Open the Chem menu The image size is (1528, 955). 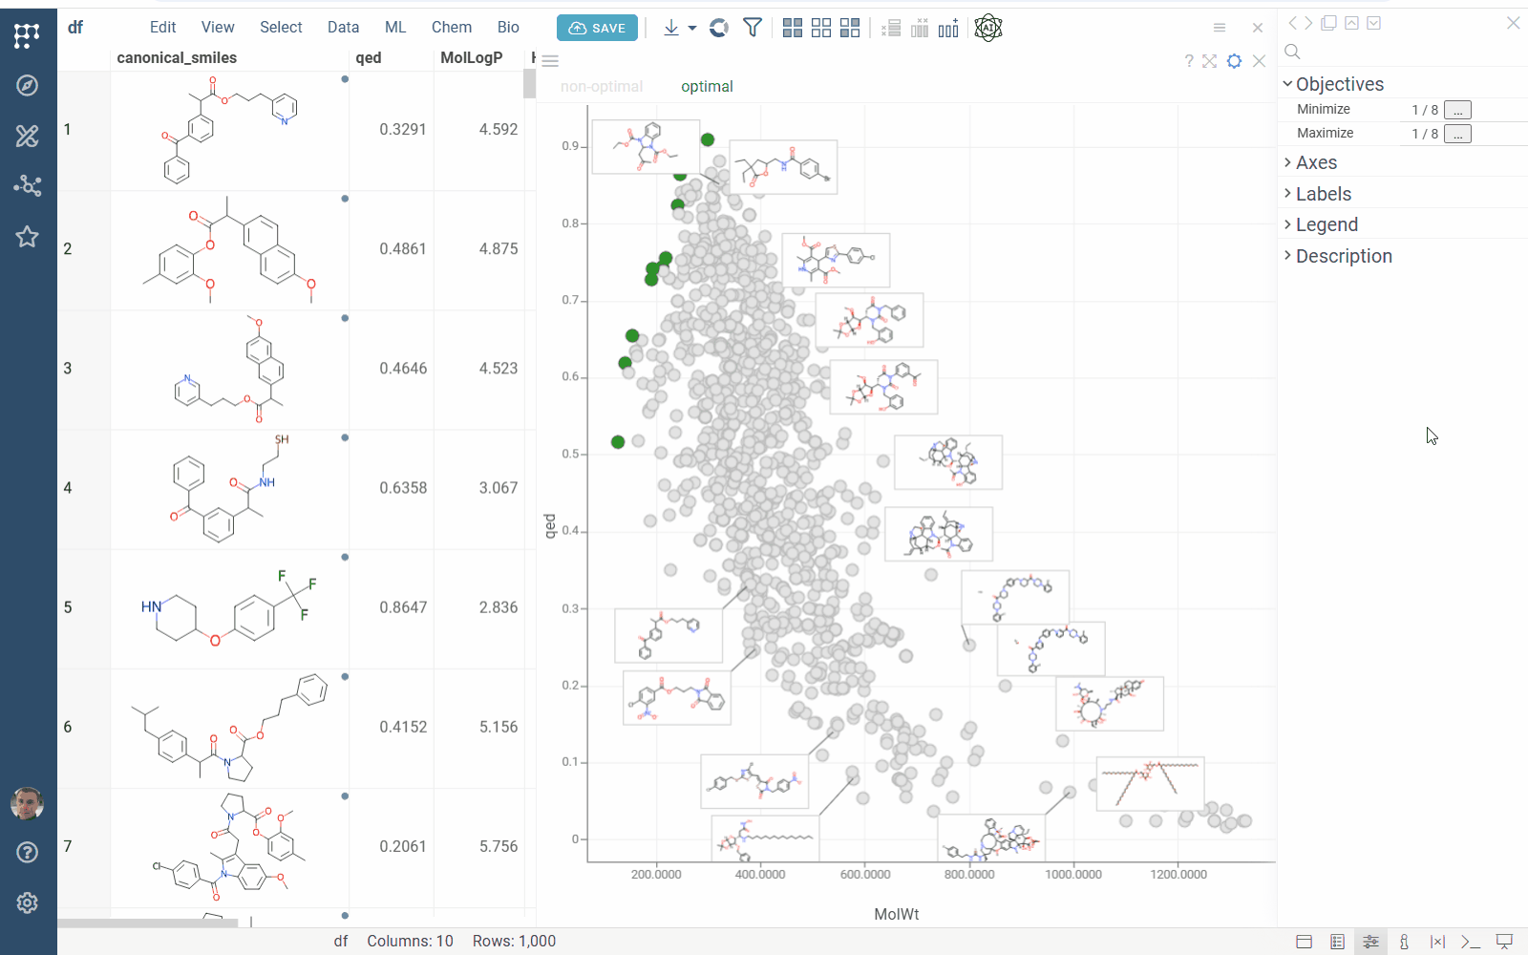pyautogui.click(x=451, y=28)
